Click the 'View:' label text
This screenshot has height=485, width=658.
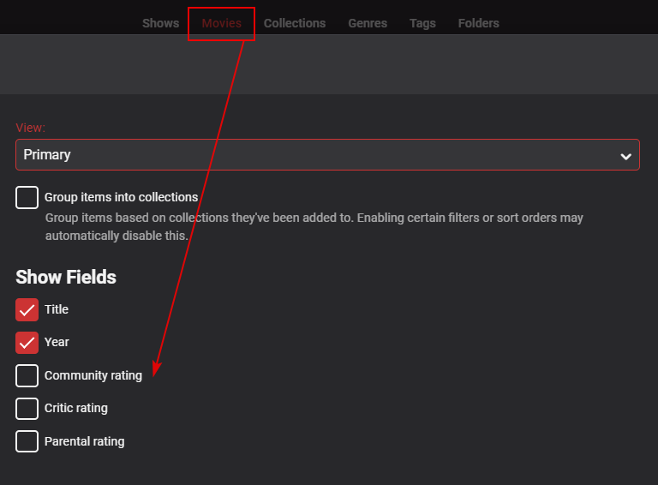(x=30, y=128)
